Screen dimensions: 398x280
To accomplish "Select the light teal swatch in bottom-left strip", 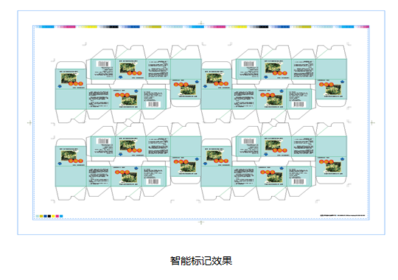I will click(x=38, y=217).
